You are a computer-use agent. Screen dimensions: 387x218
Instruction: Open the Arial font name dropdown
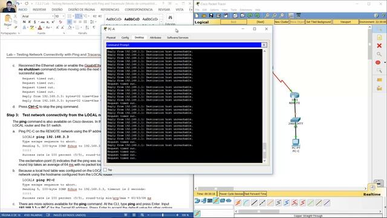53,16
